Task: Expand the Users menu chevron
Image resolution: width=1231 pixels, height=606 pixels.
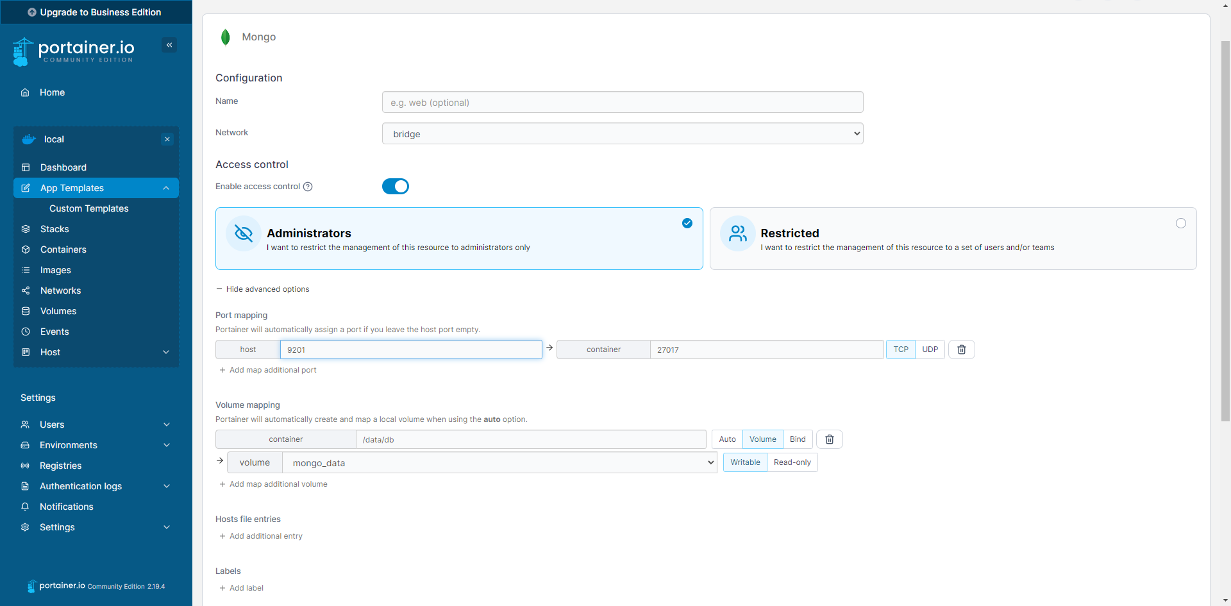Action: coord(167,425)
